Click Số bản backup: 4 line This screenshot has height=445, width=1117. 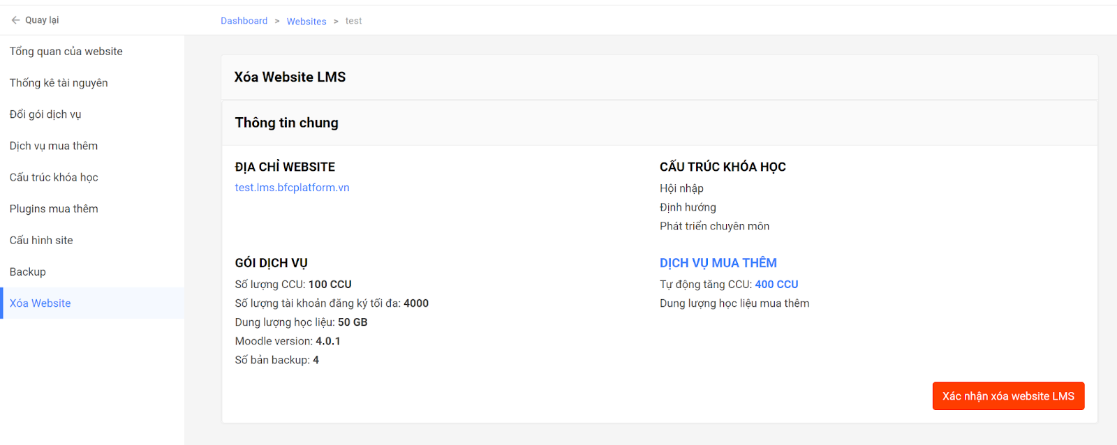click(x=276, y=360)
